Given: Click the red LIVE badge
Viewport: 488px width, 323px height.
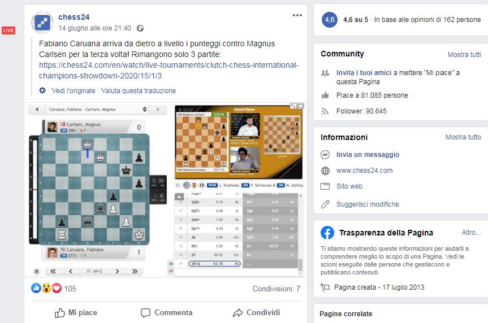Looking at the screenshot, I should point(8,30).
